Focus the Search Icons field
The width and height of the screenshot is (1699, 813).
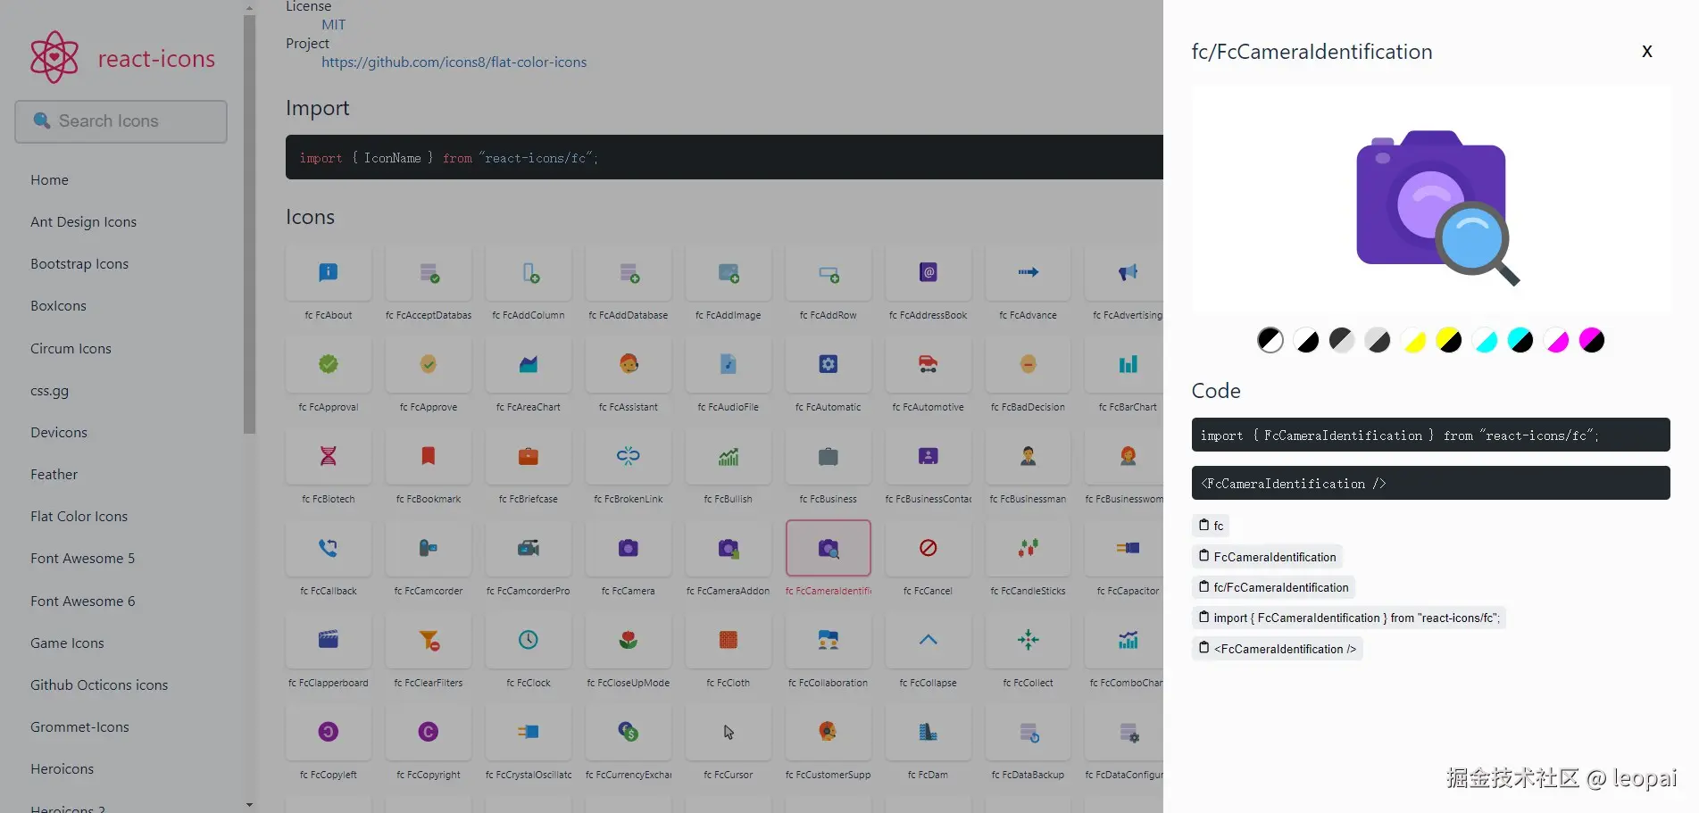tap(121, 121)
